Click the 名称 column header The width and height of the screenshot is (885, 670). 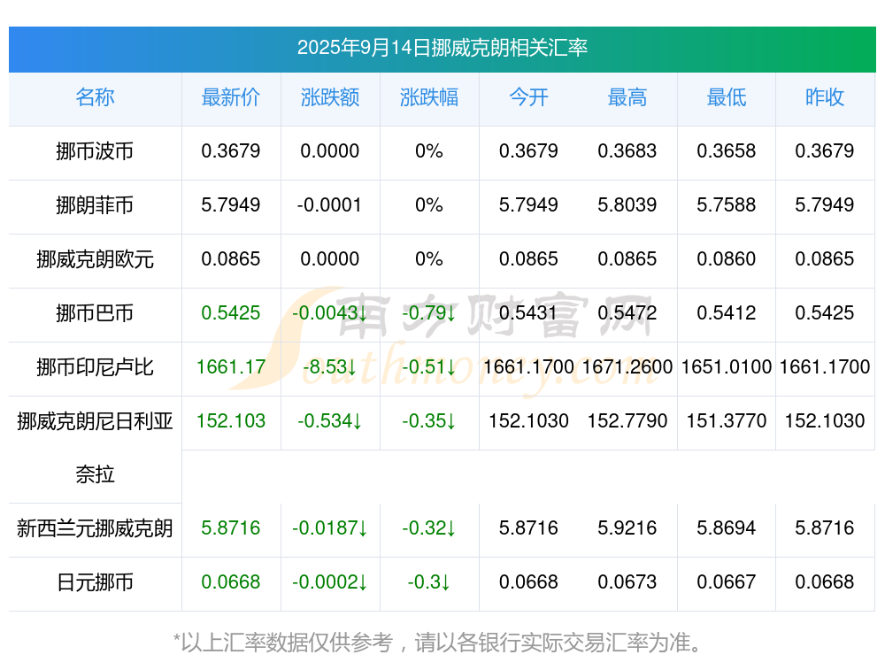tap(95, 97)
